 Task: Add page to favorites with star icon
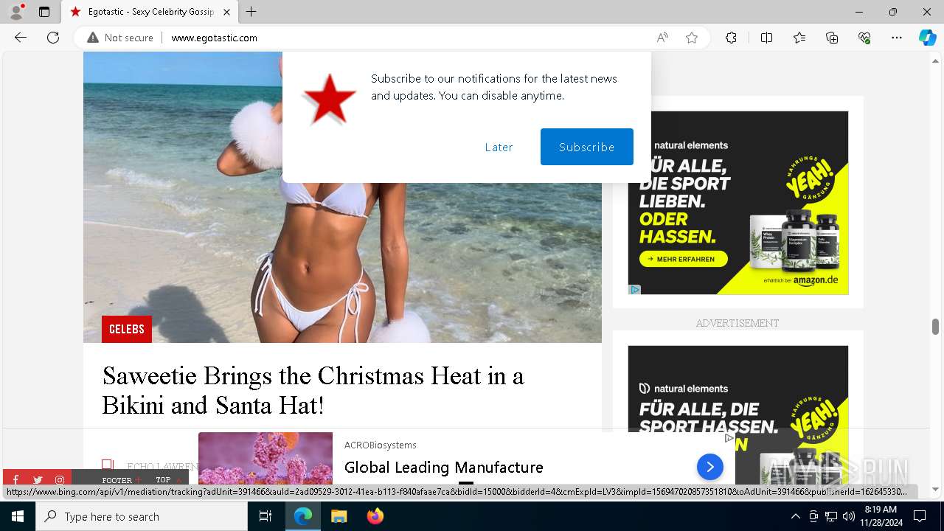pos(692,38)
